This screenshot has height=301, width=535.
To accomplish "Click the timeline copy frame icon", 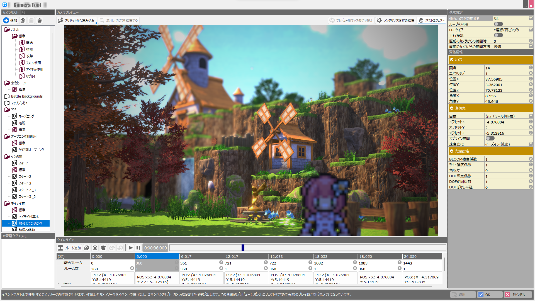I will click(x=87, y=248).
